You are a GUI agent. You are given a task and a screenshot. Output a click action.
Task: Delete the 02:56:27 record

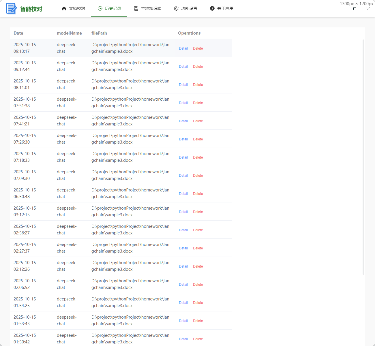pyautogui.click(x=198, y=230)
